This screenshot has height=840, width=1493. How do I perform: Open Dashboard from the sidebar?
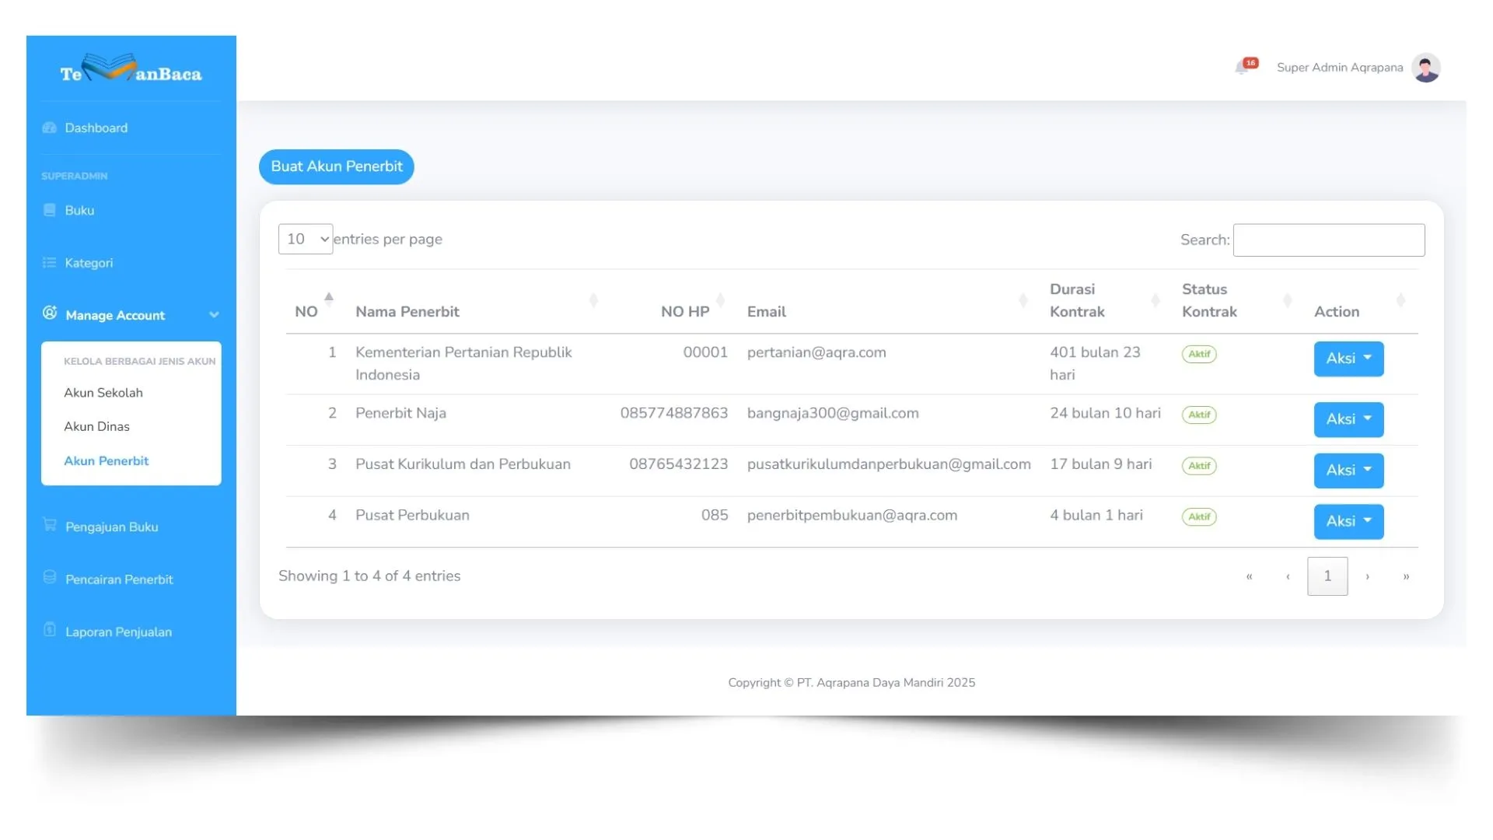(96, 128)
